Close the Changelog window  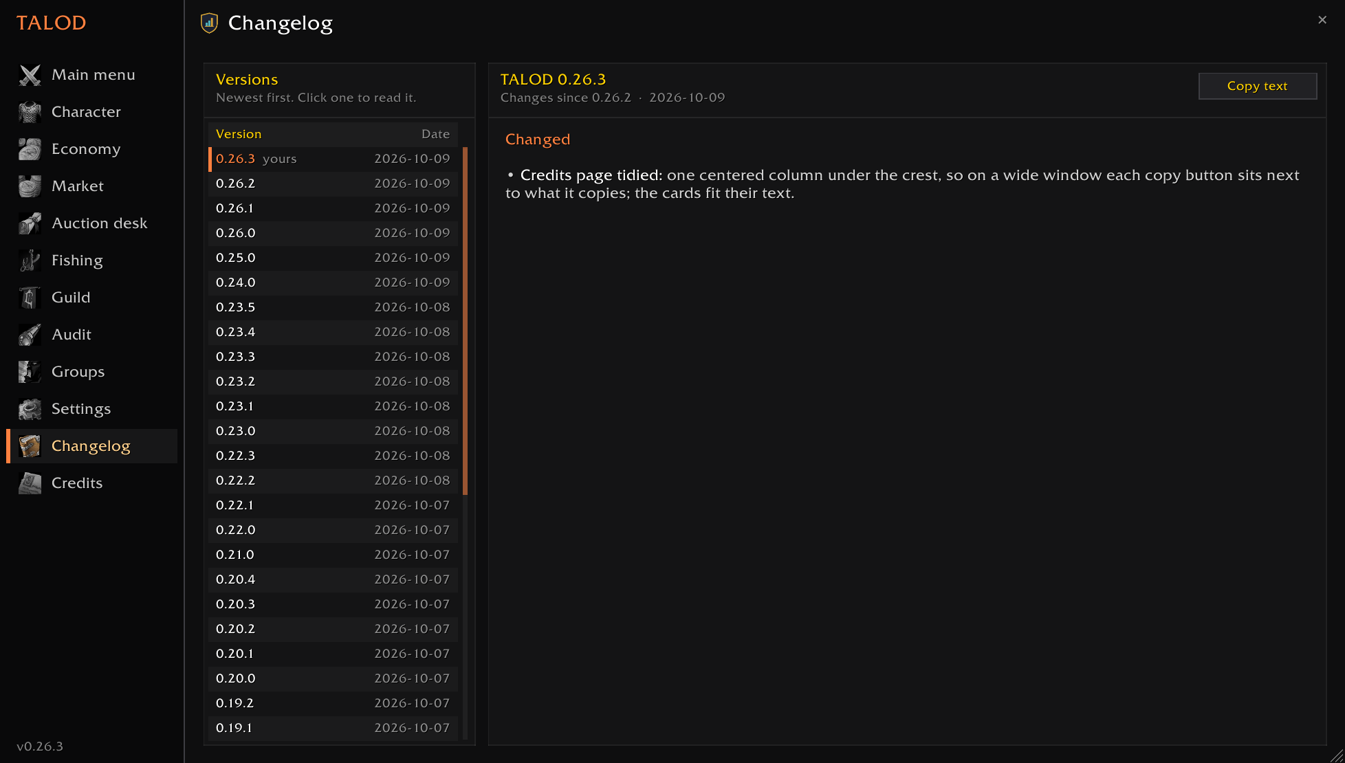(1322, 20)
